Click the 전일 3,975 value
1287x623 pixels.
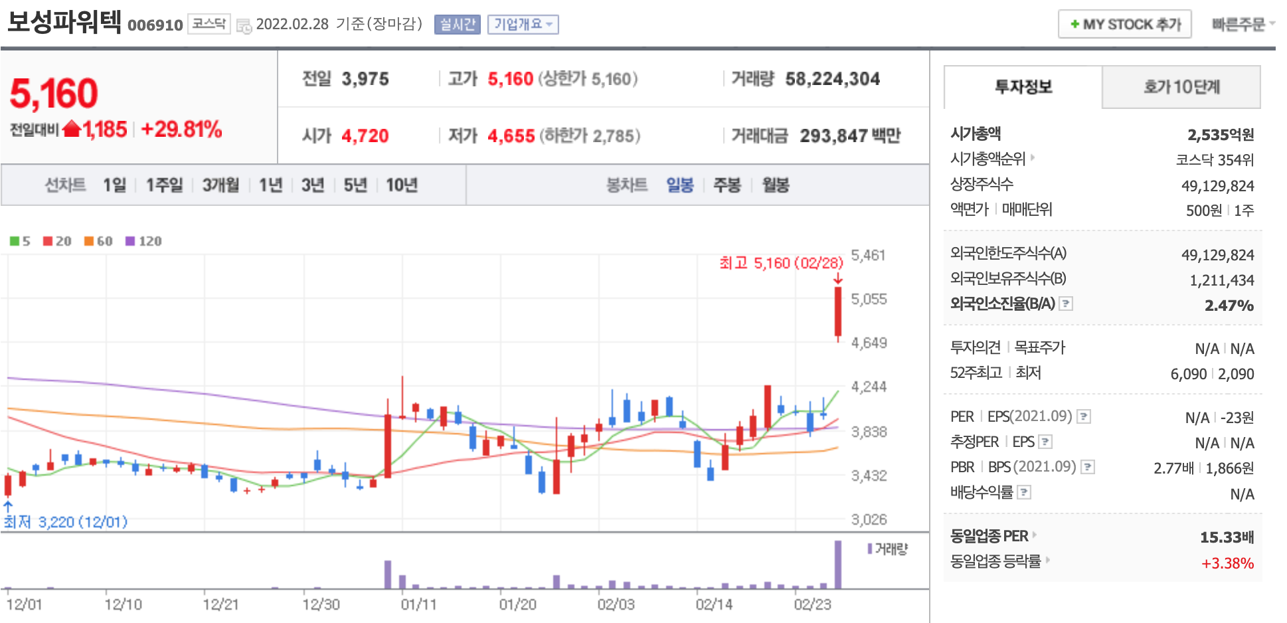click(365, 79)
